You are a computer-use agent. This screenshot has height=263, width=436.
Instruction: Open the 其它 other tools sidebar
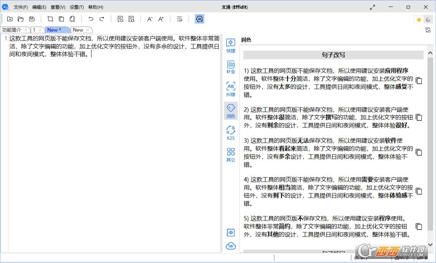(231, 155)
